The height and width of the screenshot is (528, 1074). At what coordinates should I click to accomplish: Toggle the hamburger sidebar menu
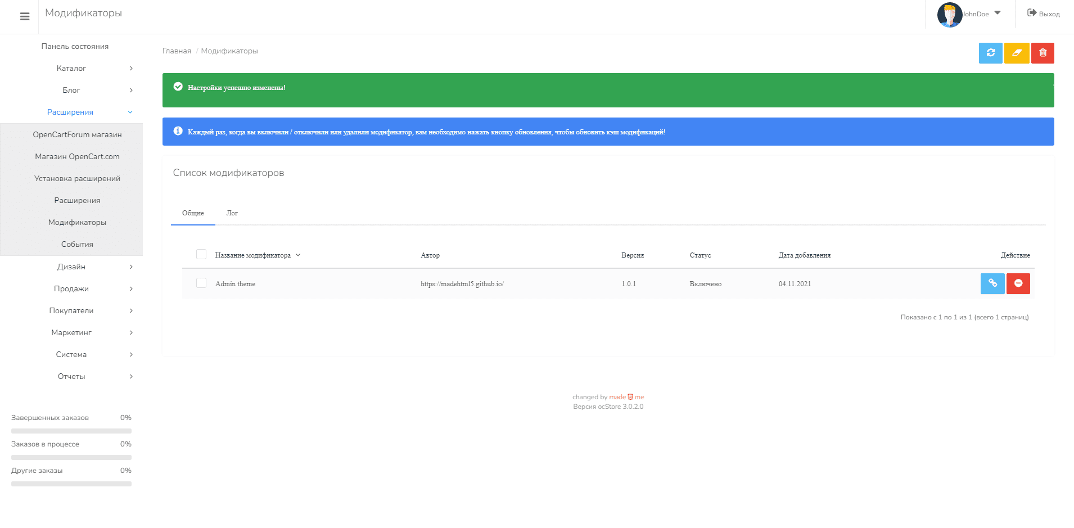(25, 16)
